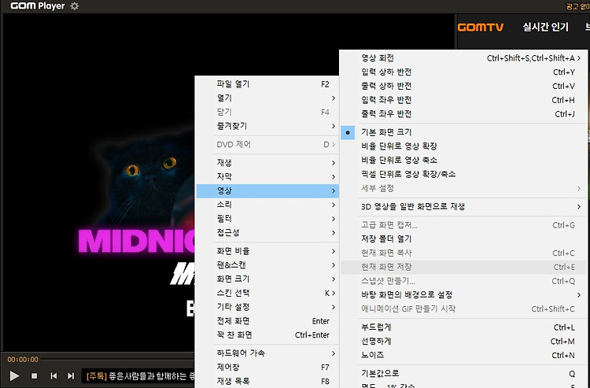Screen dimensions: 590x388
Task: Open 재생 목록 from the menu
Action: click(x=267, y=381)
